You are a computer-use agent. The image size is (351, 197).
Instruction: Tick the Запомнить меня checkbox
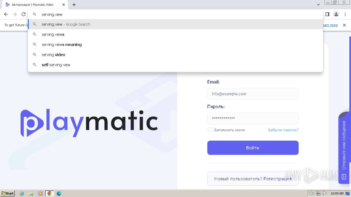[x=210, y=130]
